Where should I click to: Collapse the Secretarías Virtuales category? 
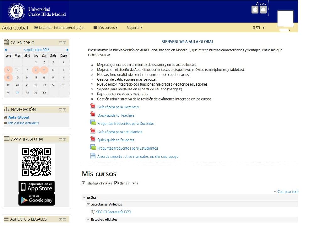(x=88, y=204)
